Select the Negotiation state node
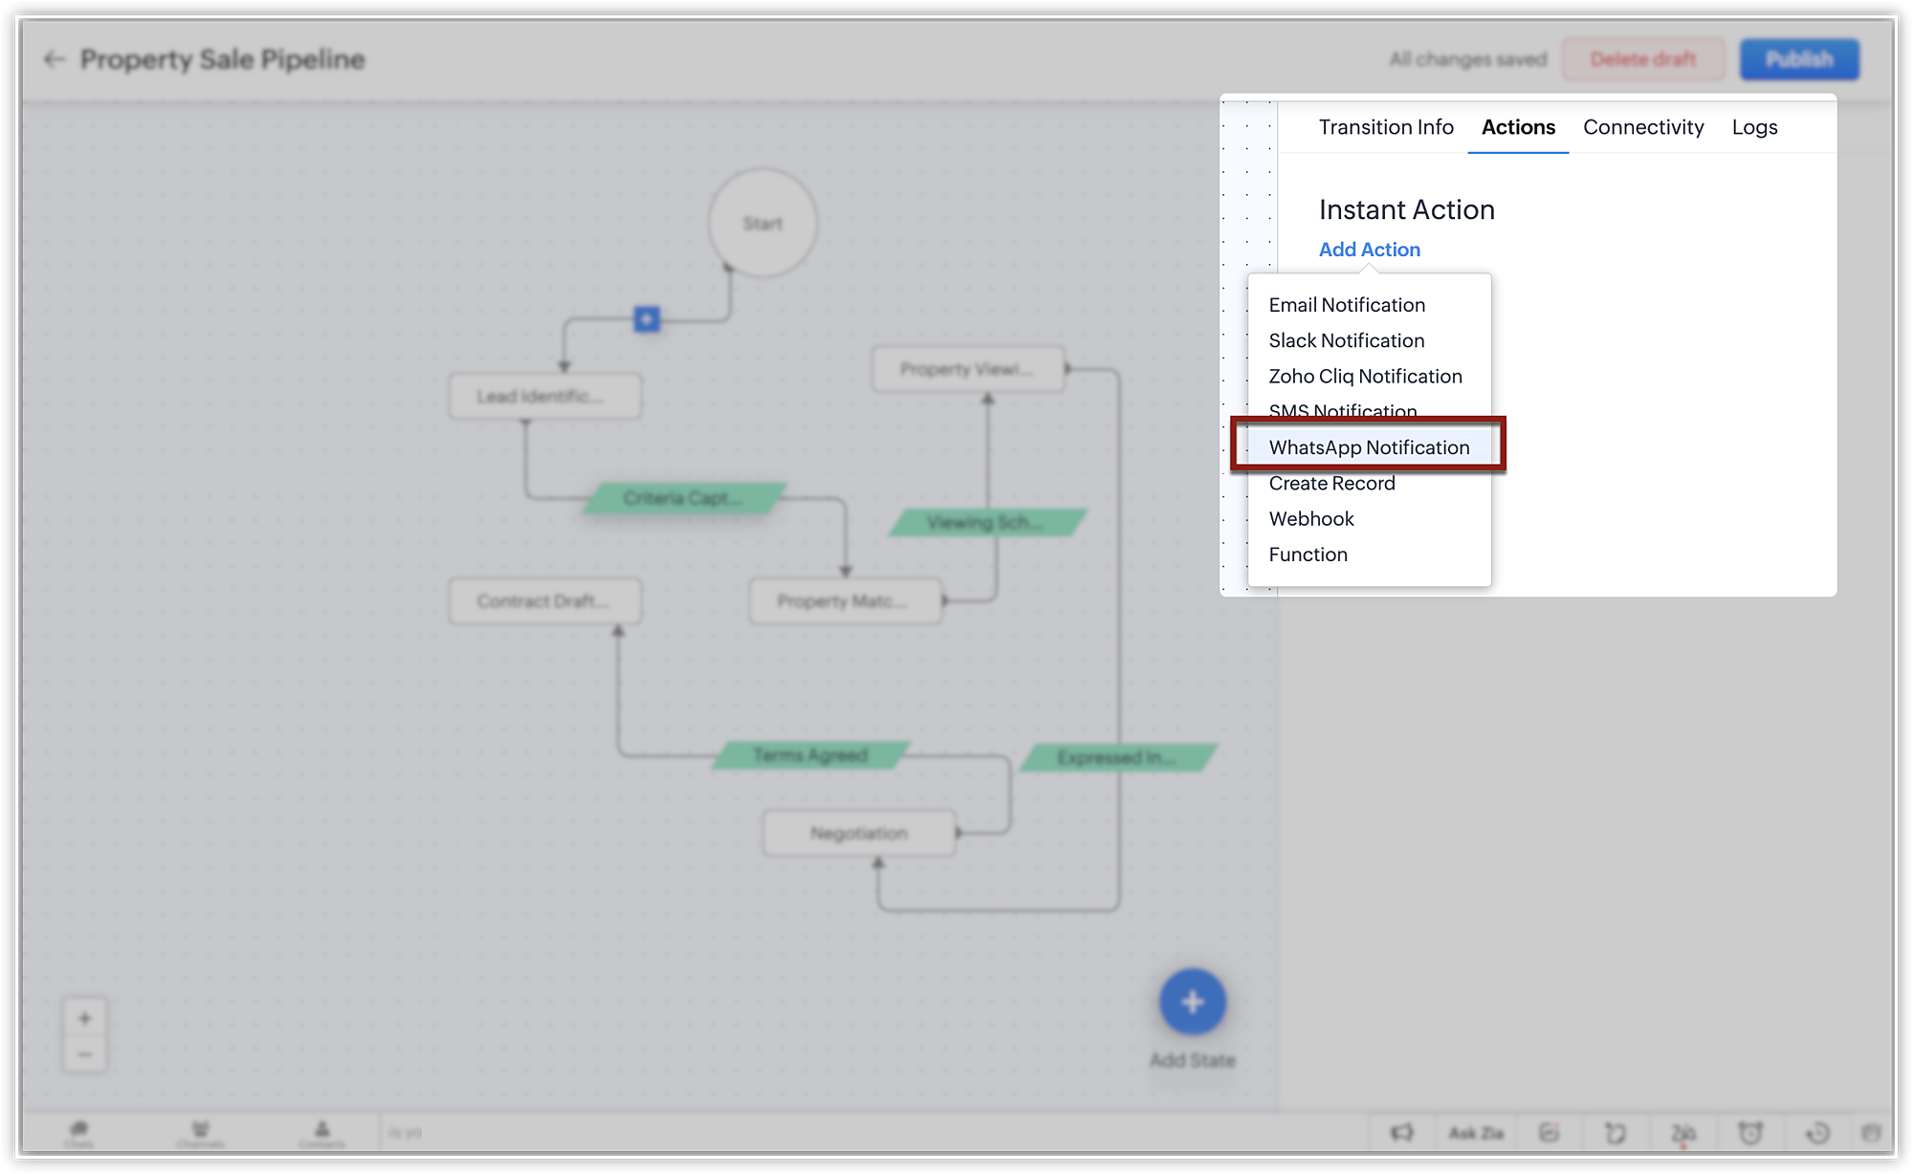Image resolution: width=1913 pixels, height=1174 pixels. (x=858, y=834)
